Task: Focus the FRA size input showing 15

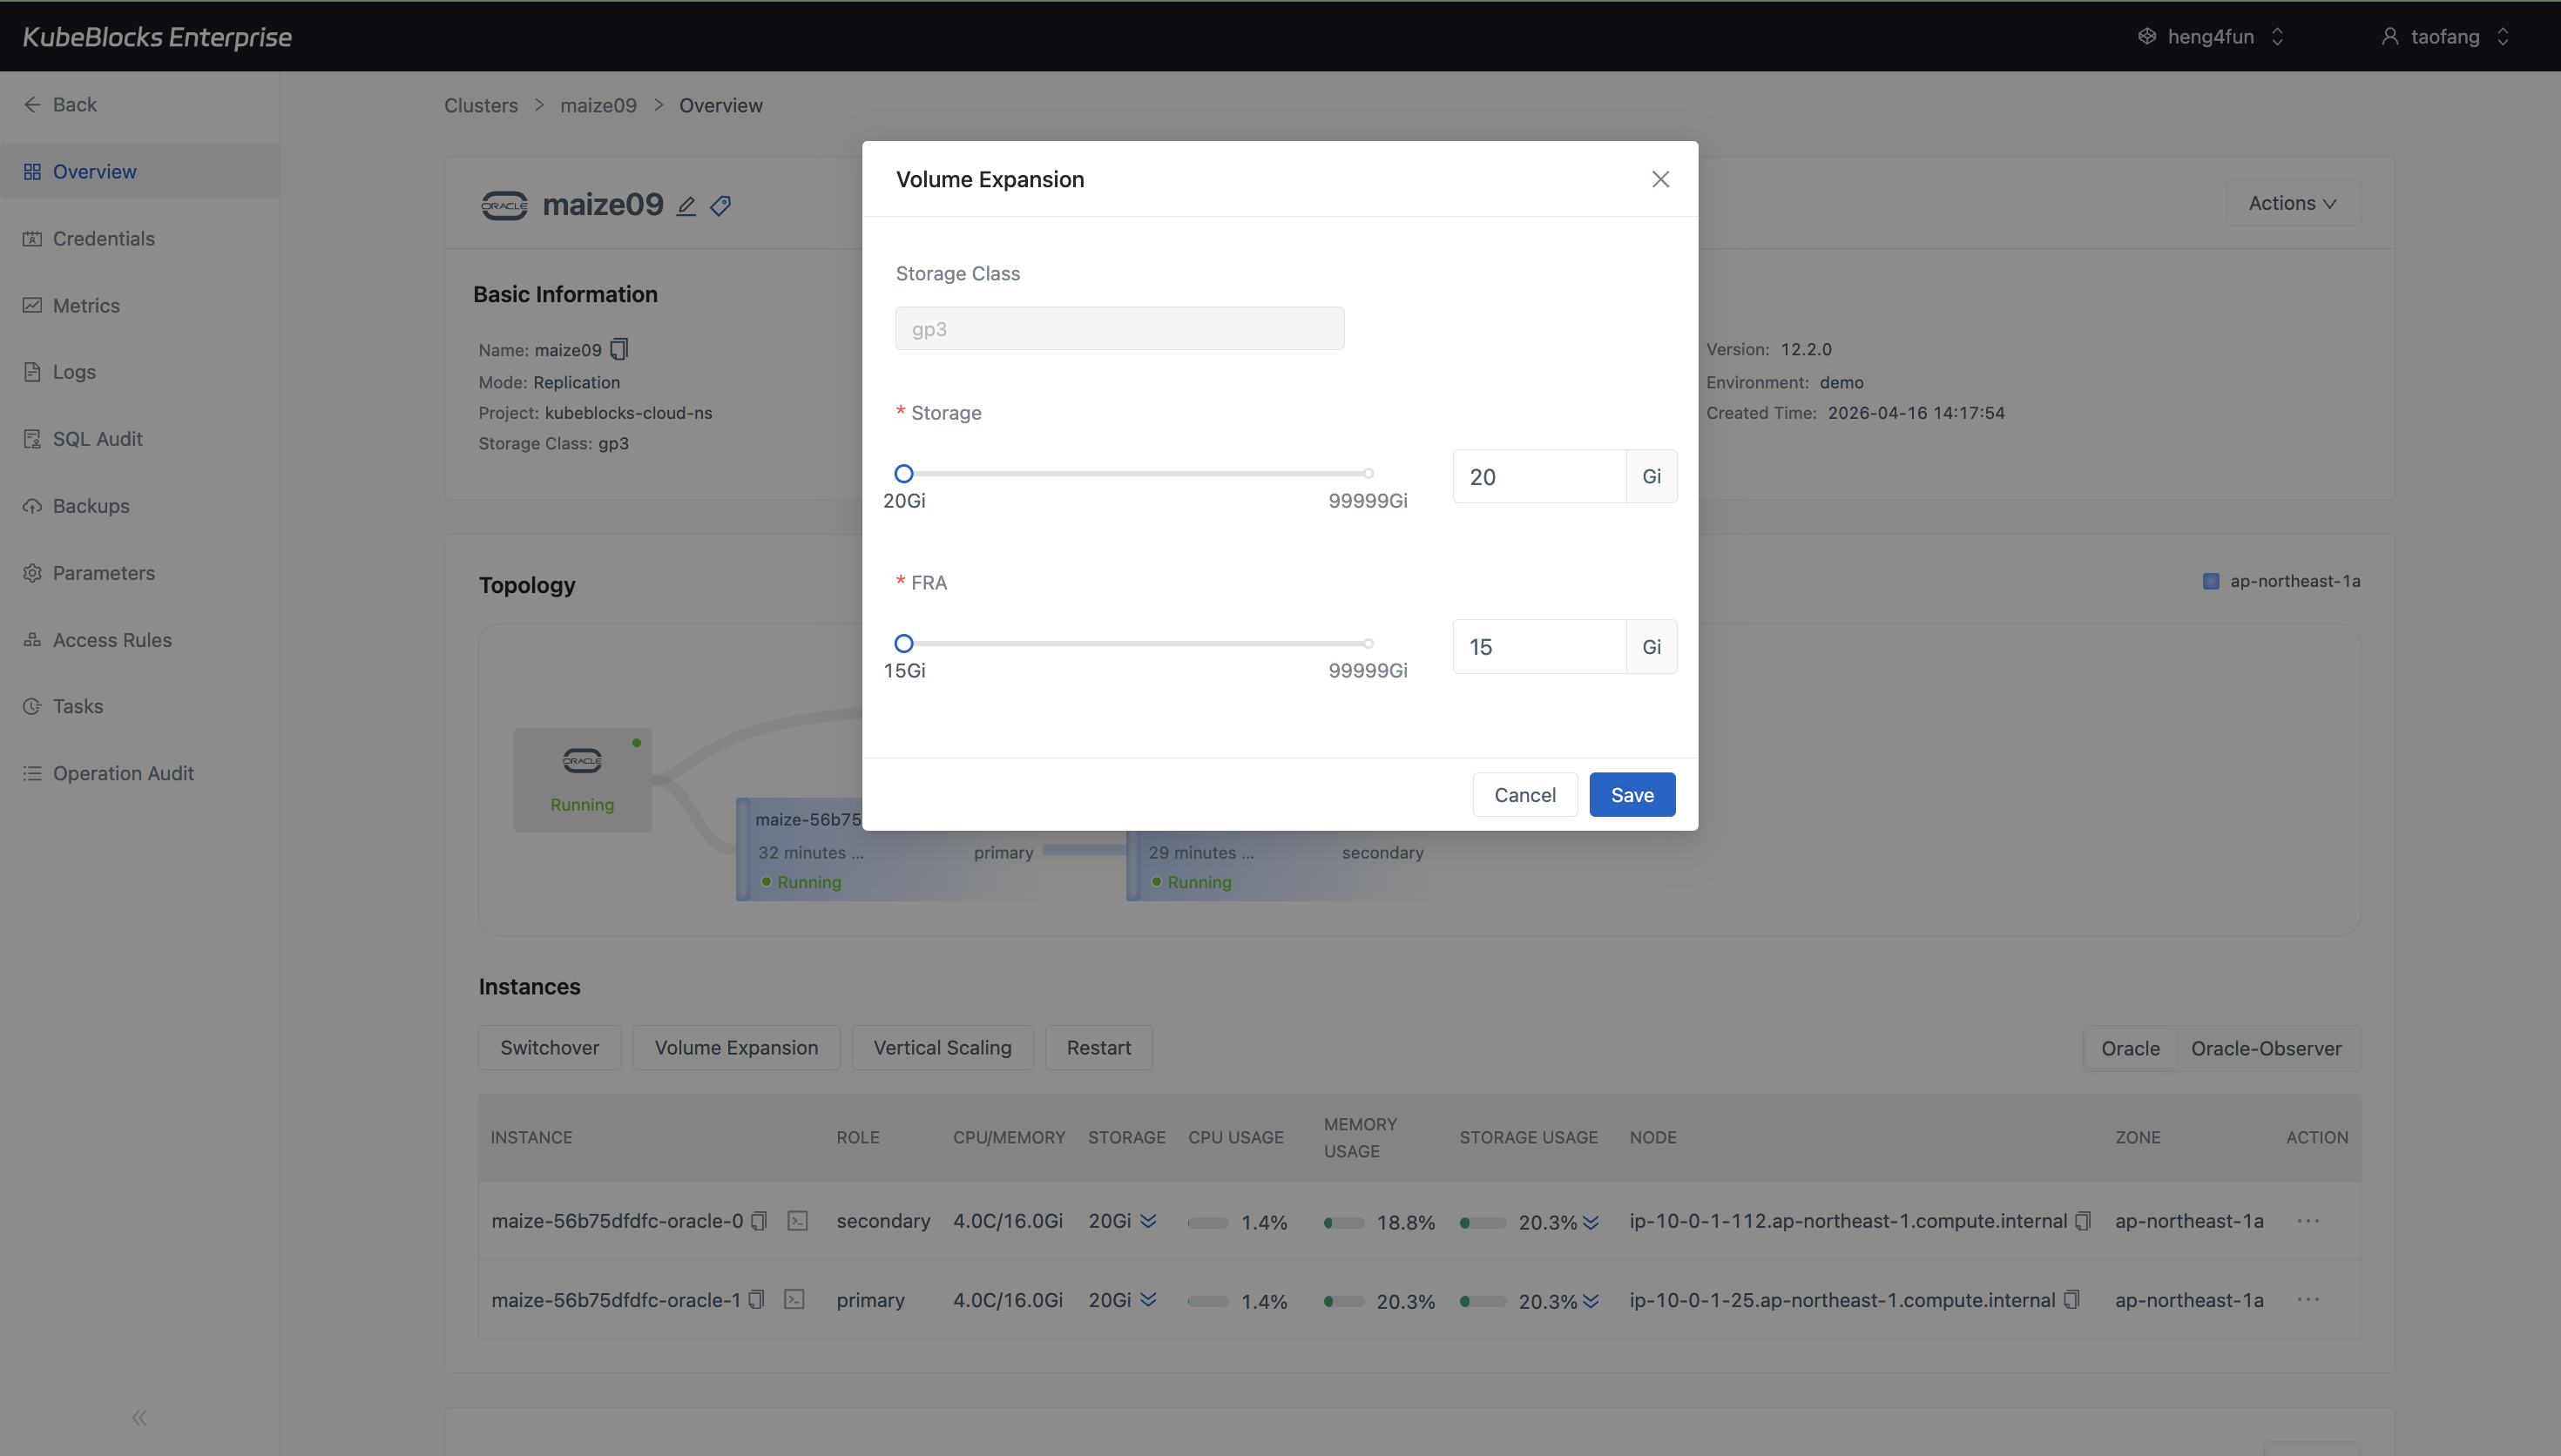Action: point(1539,647)
